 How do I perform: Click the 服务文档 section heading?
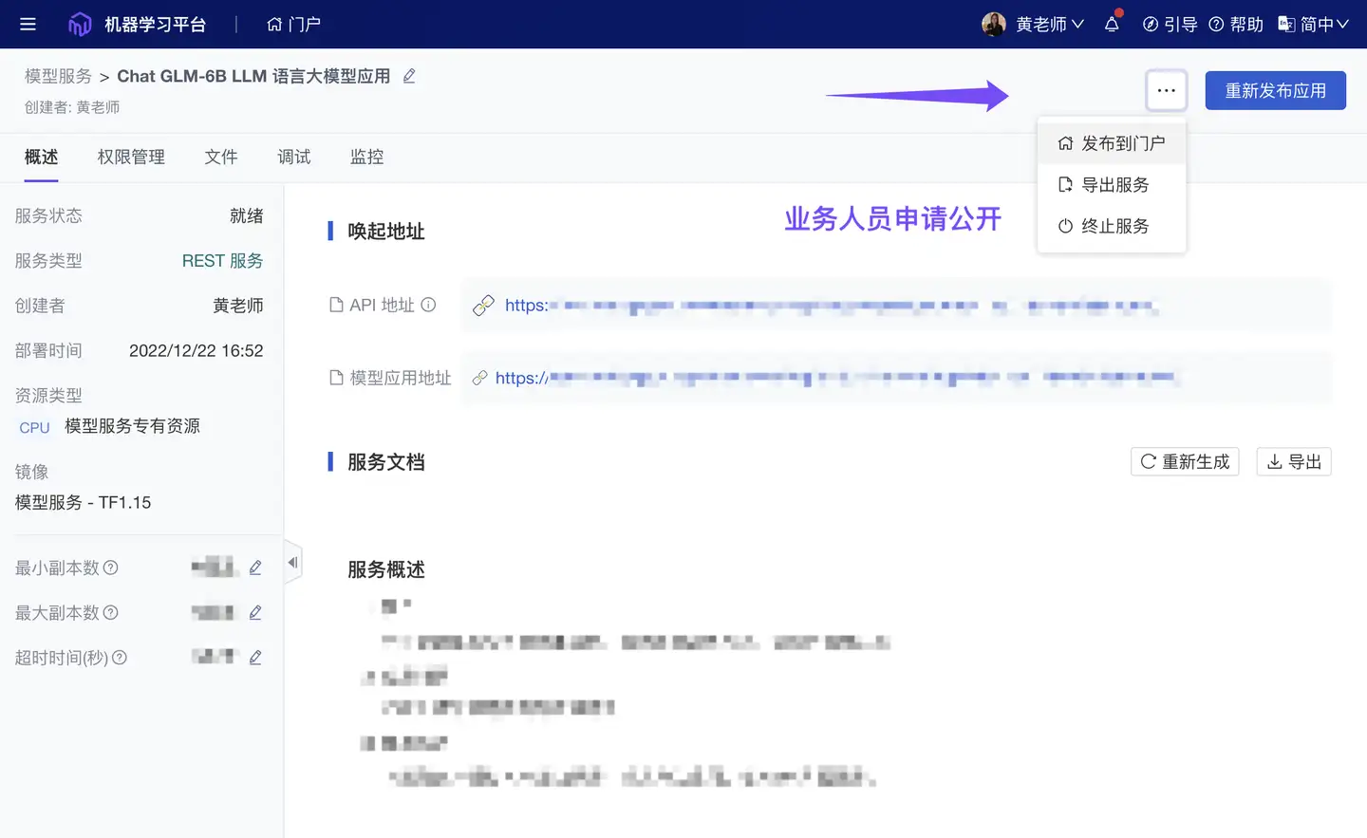click(386, 462)
